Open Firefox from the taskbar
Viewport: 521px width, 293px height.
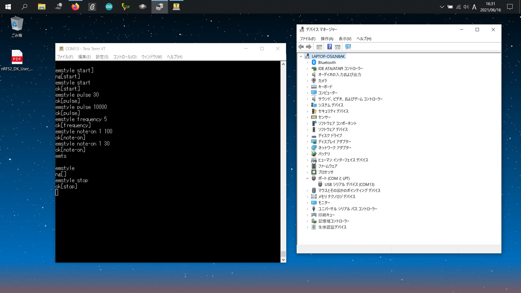pos(75,7)
